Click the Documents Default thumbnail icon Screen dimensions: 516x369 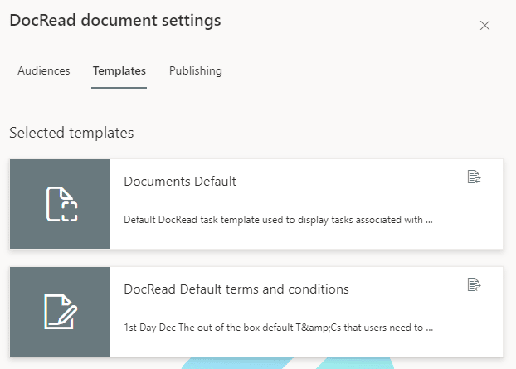click(x=61, y=204)
